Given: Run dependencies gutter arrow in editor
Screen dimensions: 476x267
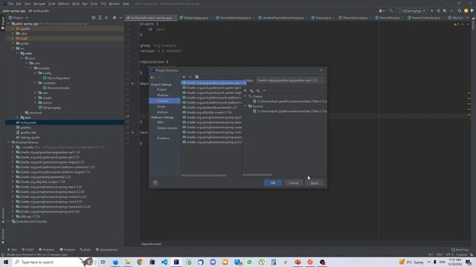Looking at the screenshot, I should coord(132,83).
